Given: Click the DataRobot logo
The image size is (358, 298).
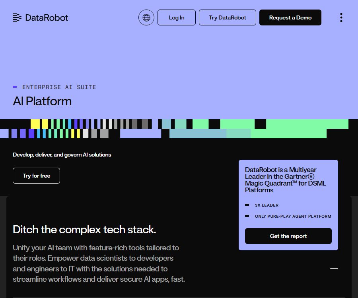Looking at the screenshot, I should [41, 17].
